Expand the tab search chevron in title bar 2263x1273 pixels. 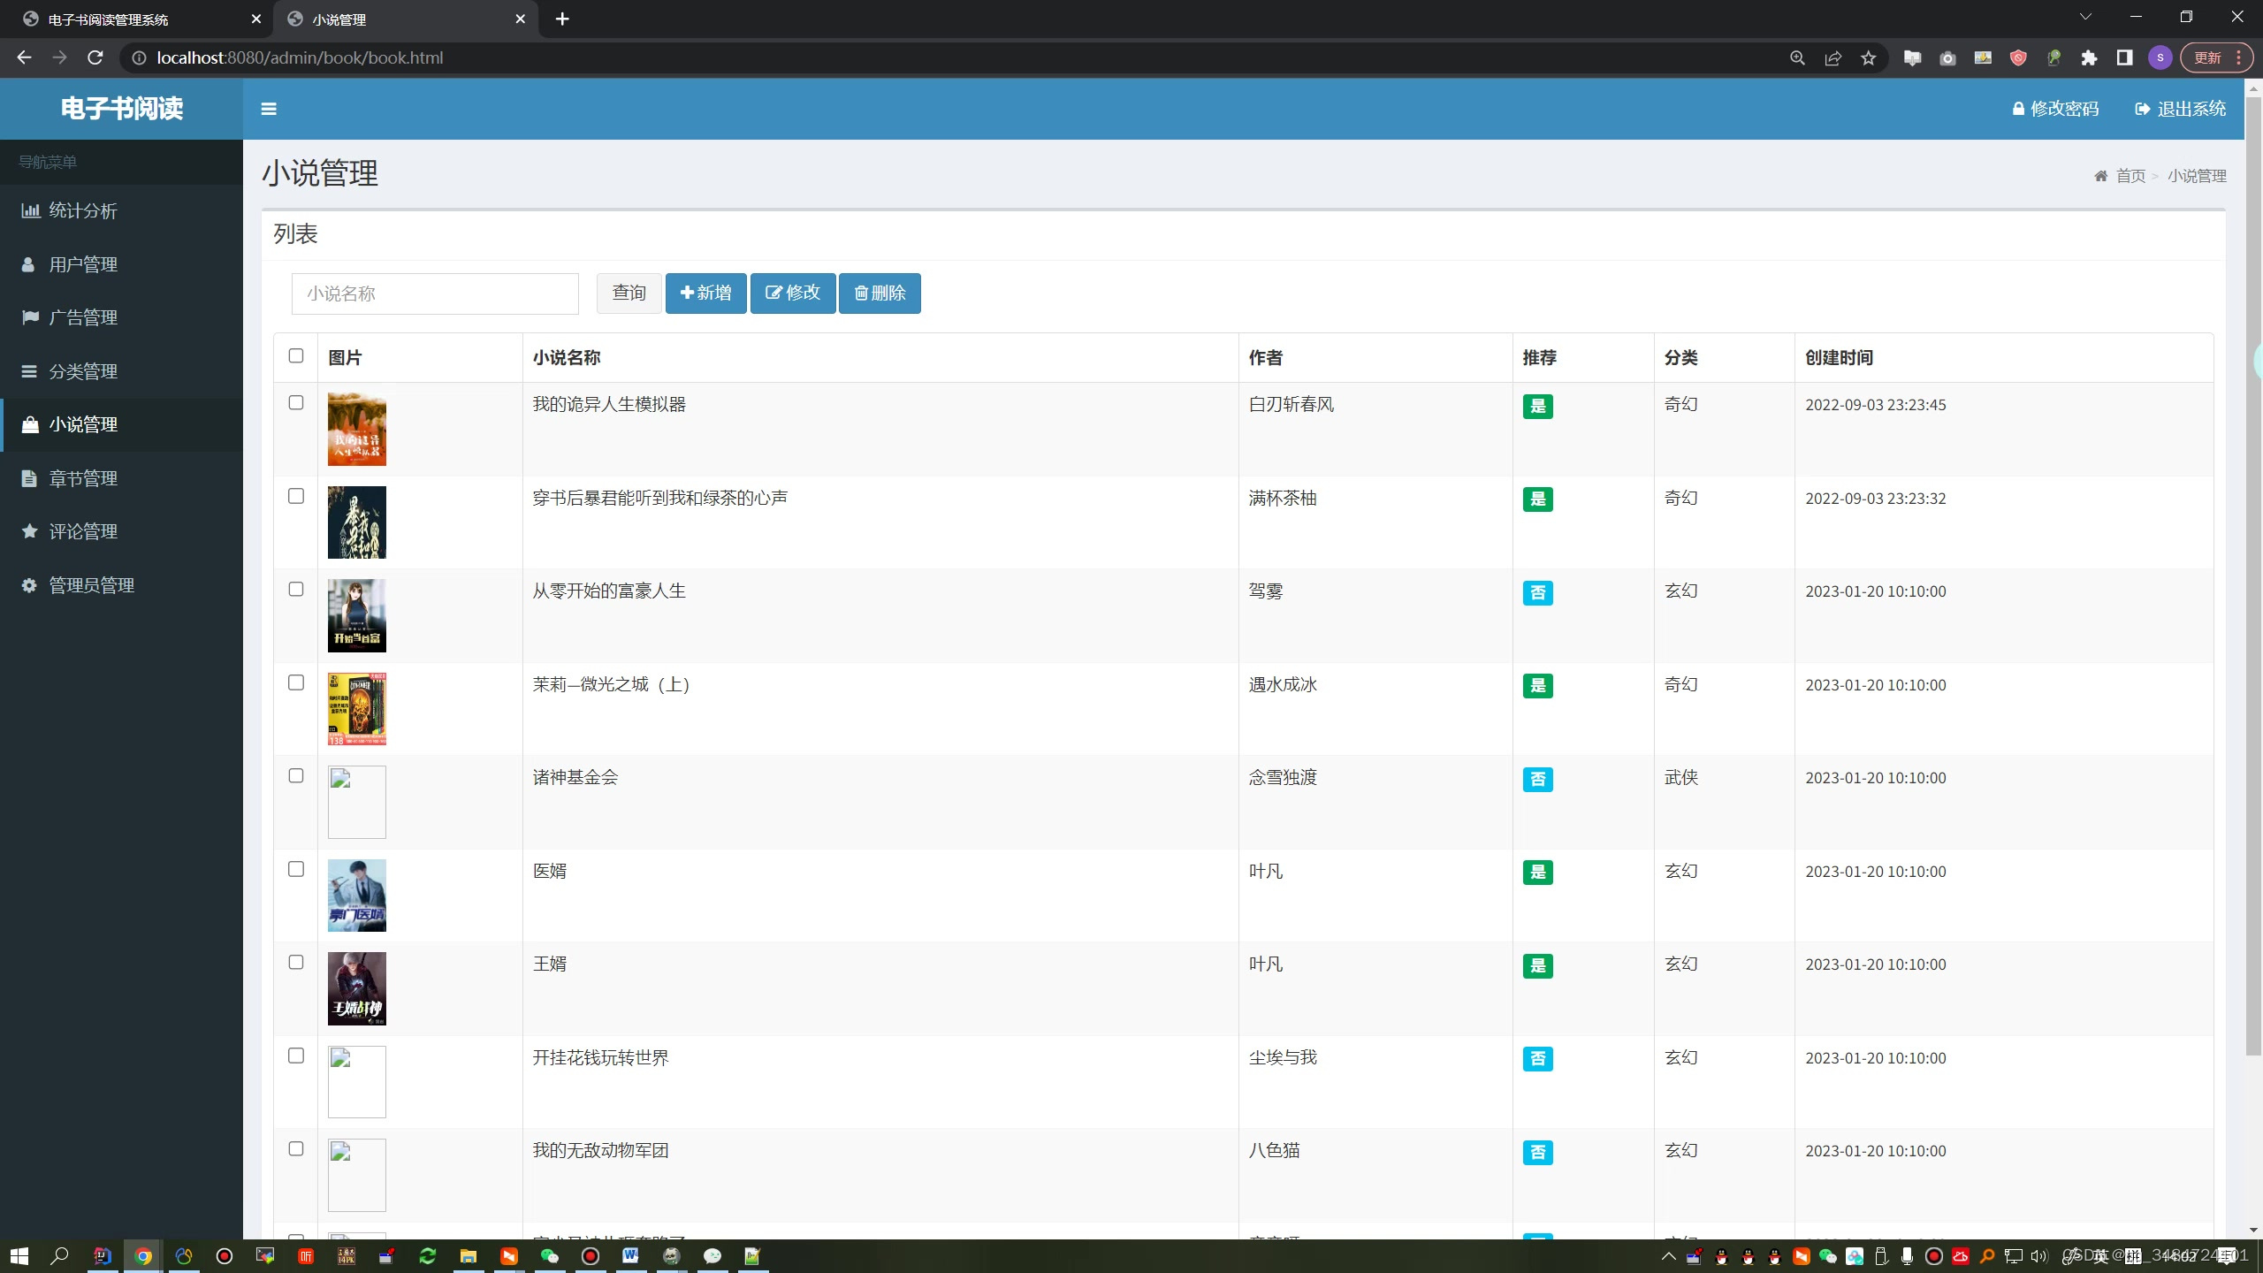pos(2085,17)
